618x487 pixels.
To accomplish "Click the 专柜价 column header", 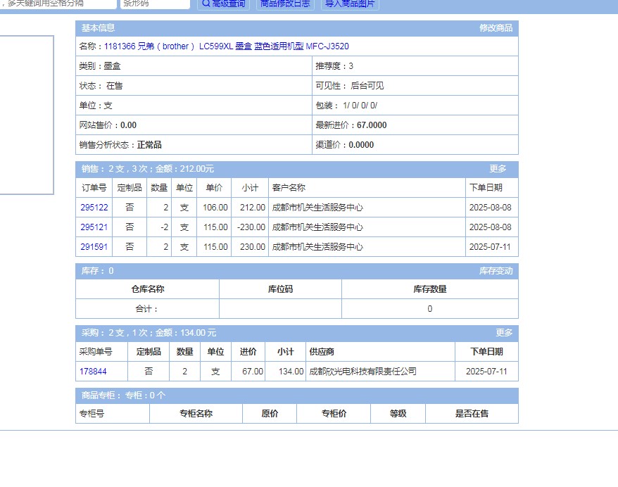I will click(334, 414).
